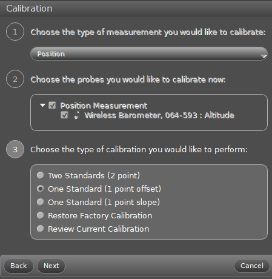Cancel the calibration wizard
This screenshot has width=272, height=279.
[252, 266]
